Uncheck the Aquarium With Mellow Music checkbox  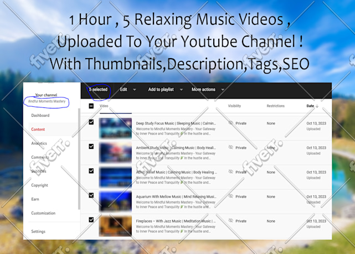click(x=91, y=195)
